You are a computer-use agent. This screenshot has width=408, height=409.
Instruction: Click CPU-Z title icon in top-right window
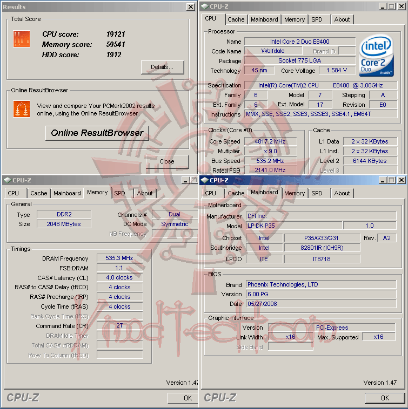[x=205, y=6]
